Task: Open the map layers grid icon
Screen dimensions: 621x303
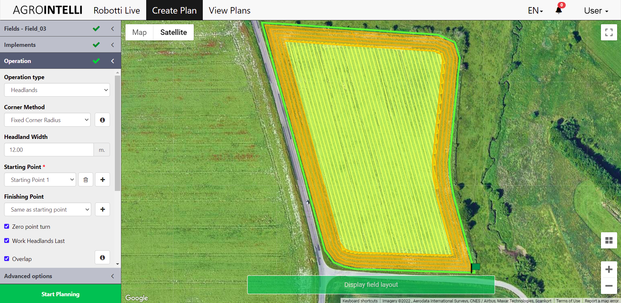Action: 609,240
